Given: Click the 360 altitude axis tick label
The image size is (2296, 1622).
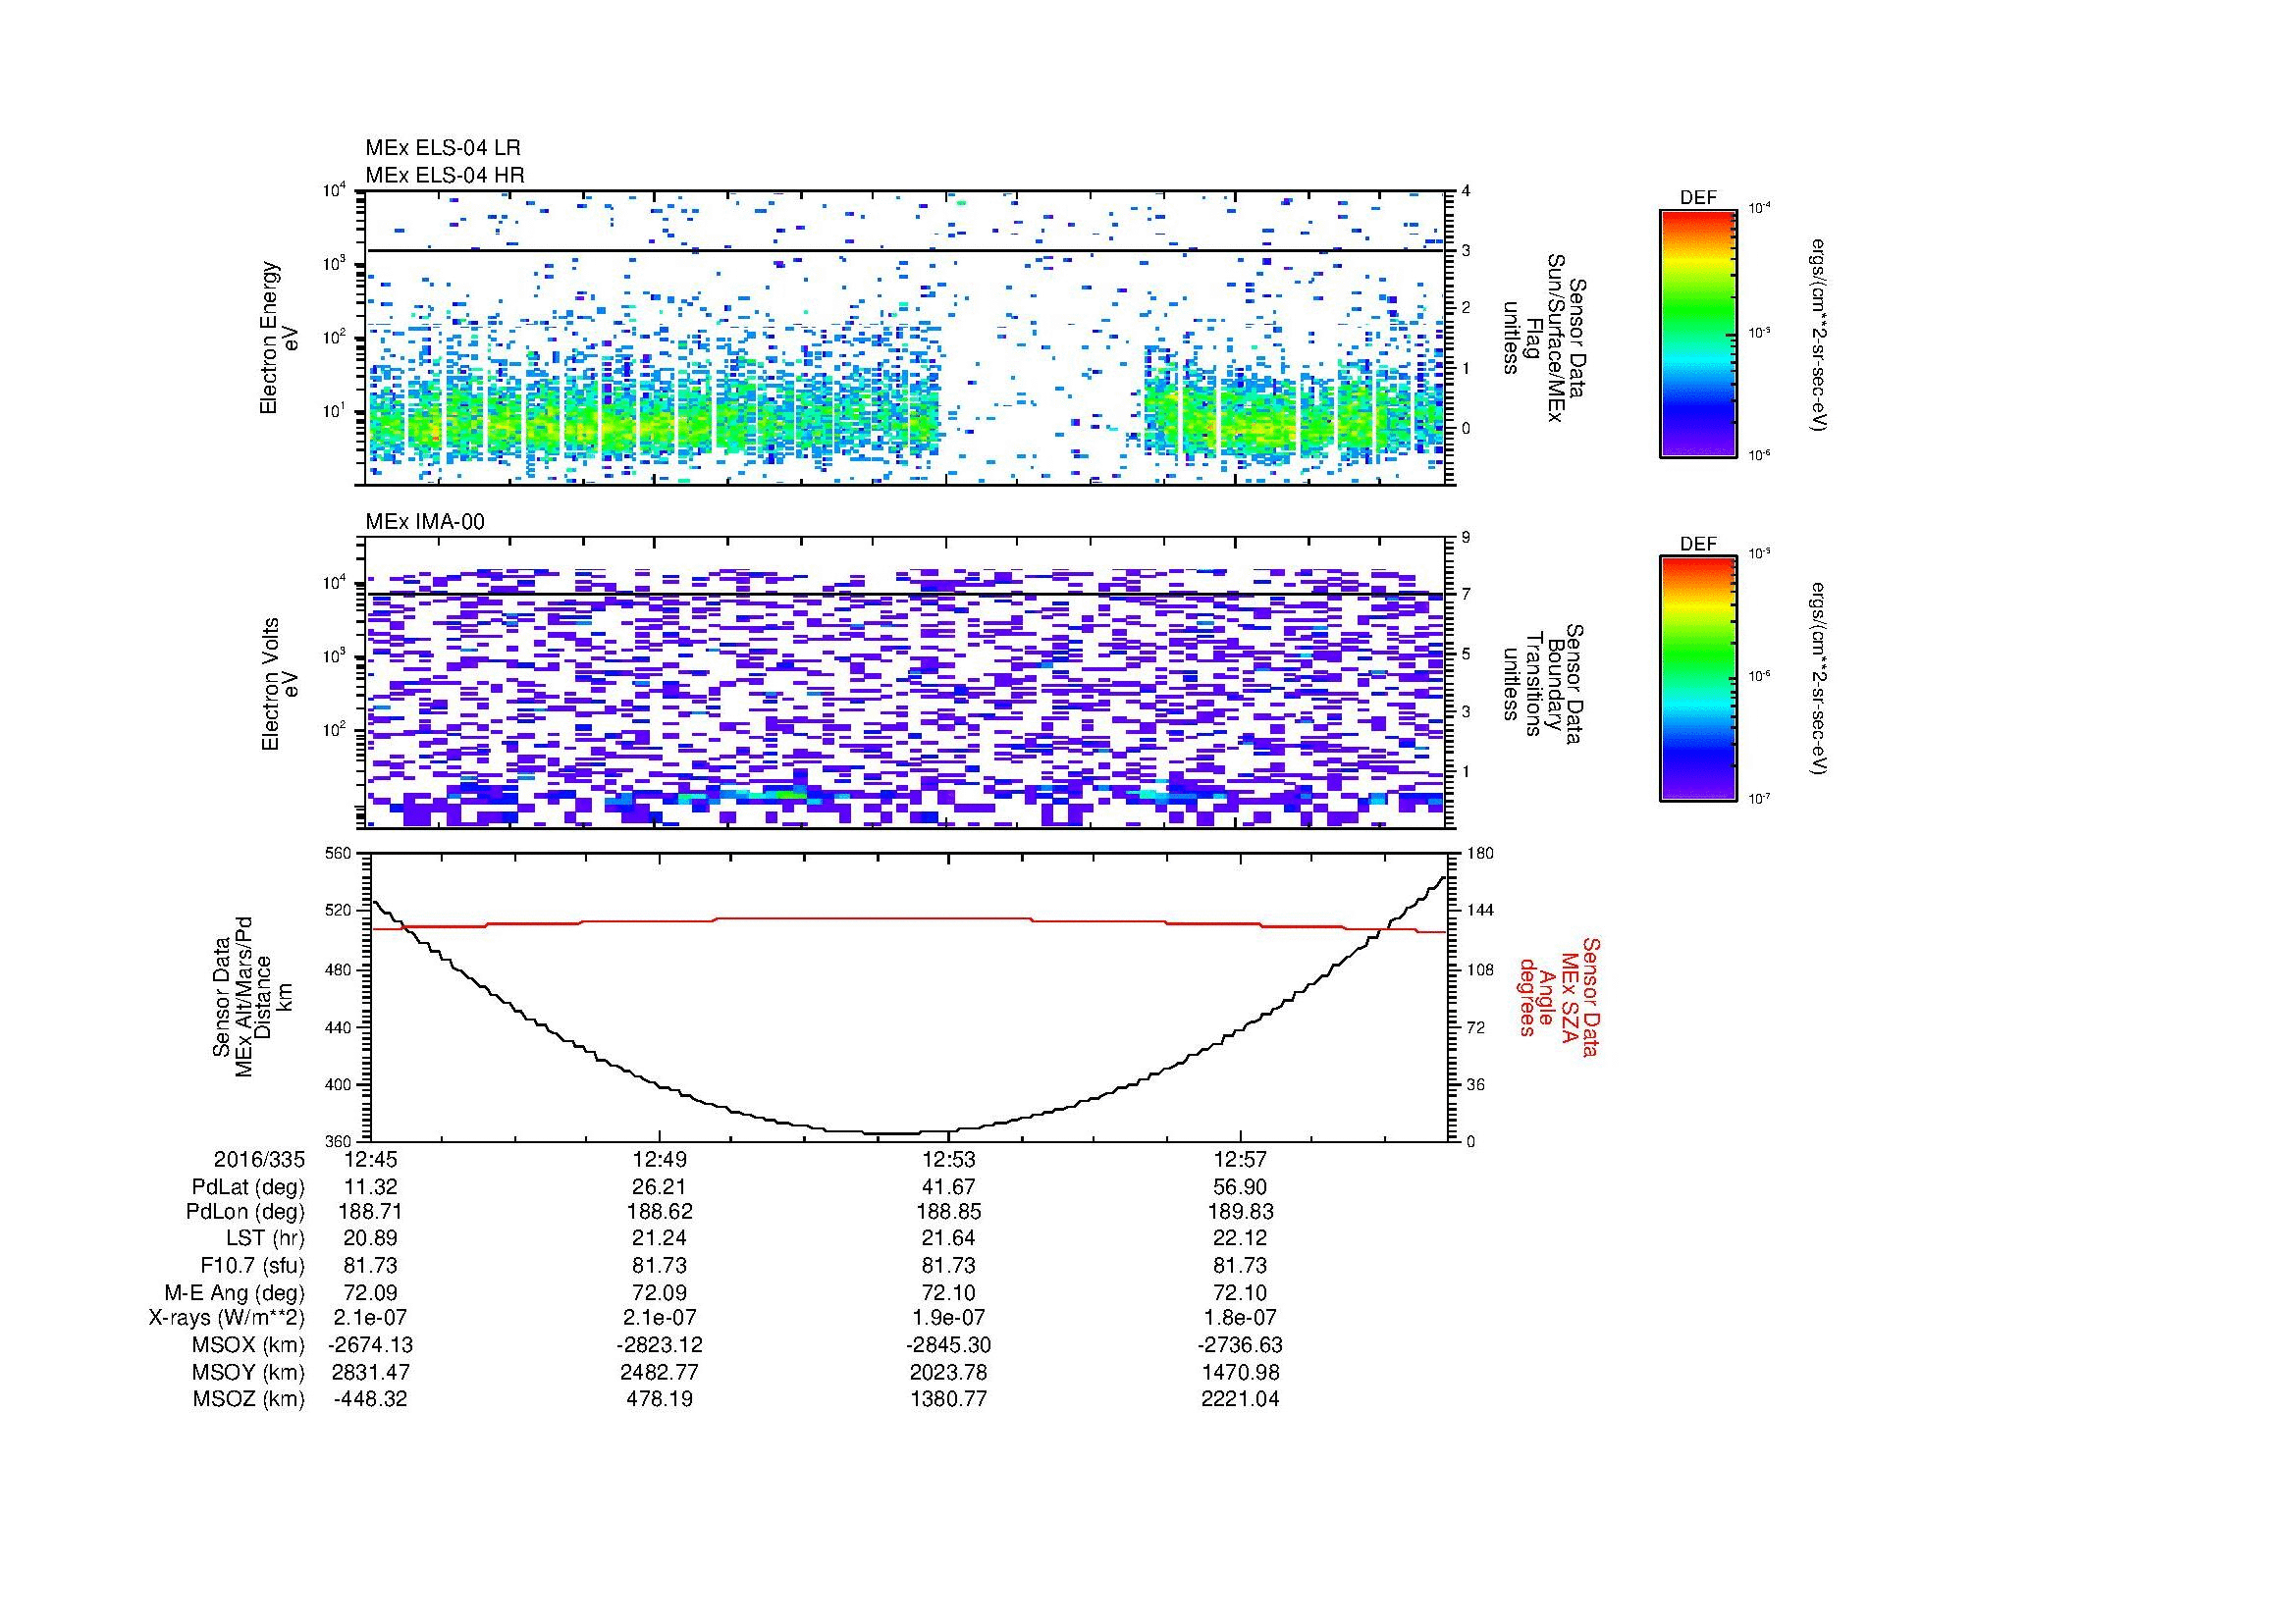Looking at the screenshot, I should (x=340, y=1141).
